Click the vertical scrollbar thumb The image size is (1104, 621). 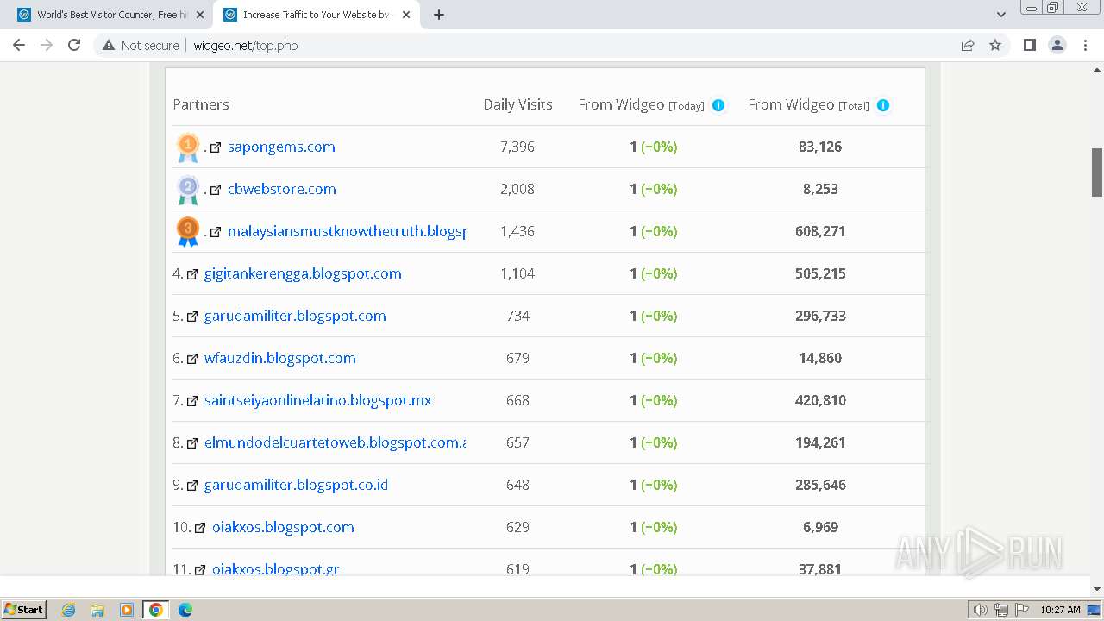(1097, 172)
